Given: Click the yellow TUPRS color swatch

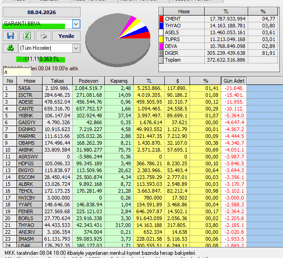Looking at the screenshot, I should click(x=161, y=39).
